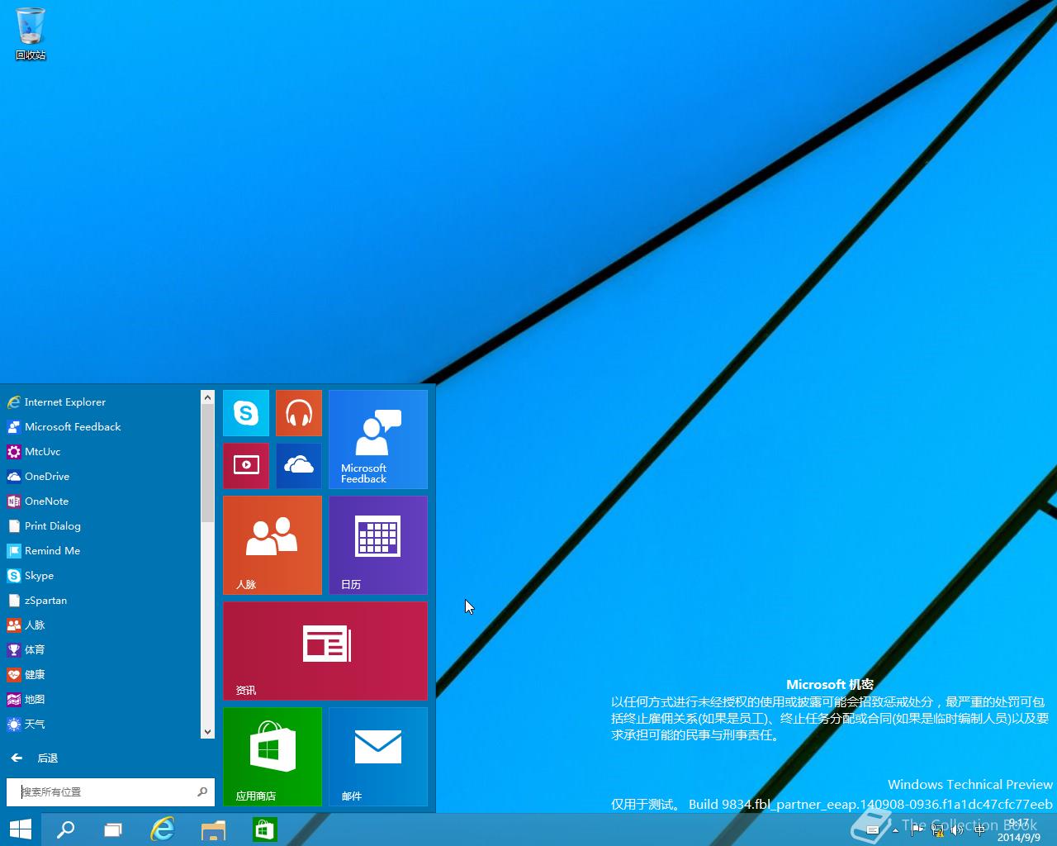Click the app list scrollbar up arrow
This screenshot has width=1057, height=846.
pos(207,397)
